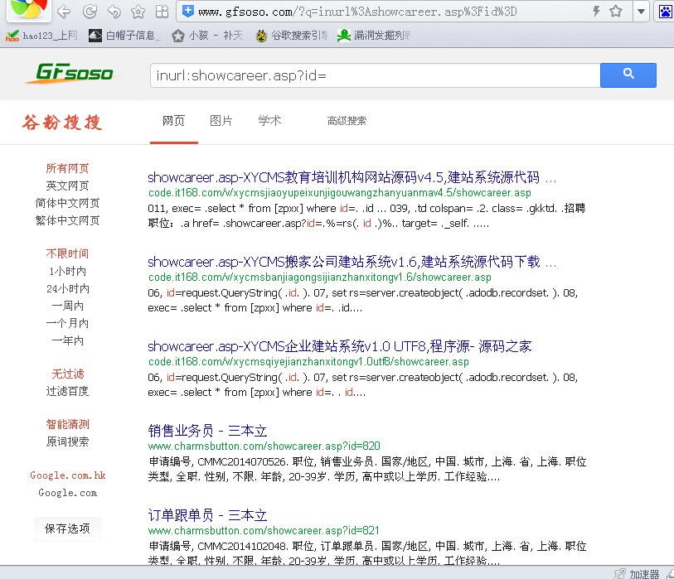Screen dimensions: 674x579
Task: Open the 谷歌搜索引擎 bookmark
Action: 292,36
